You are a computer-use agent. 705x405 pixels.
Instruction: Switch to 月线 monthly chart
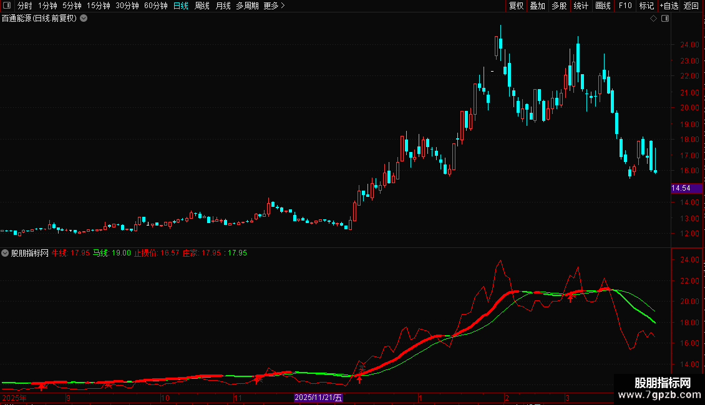point(223,6)
